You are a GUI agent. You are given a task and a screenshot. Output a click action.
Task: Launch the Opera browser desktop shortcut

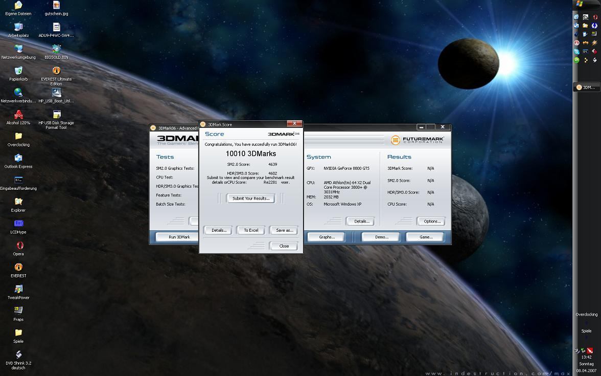pos(18,249)
